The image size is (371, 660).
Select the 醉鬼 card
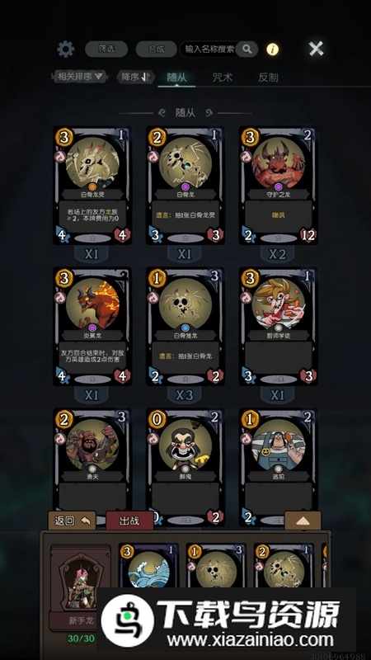[185, 466]
